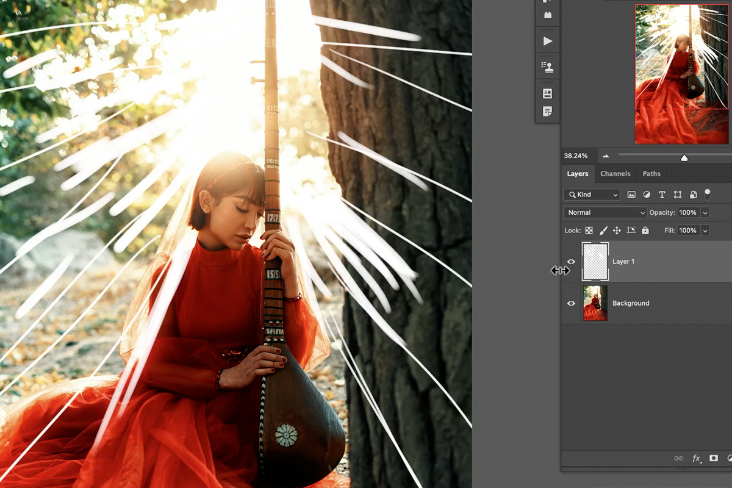This screenshot has width=732, height=488.
Task: Open the layer styles fx menu
Action: point(696,459)
